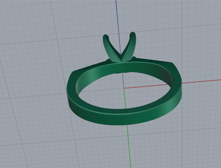Select the right prong of the V-shaped setting
Viewport: 221px width, 168px height.
[x=129, y=47]
